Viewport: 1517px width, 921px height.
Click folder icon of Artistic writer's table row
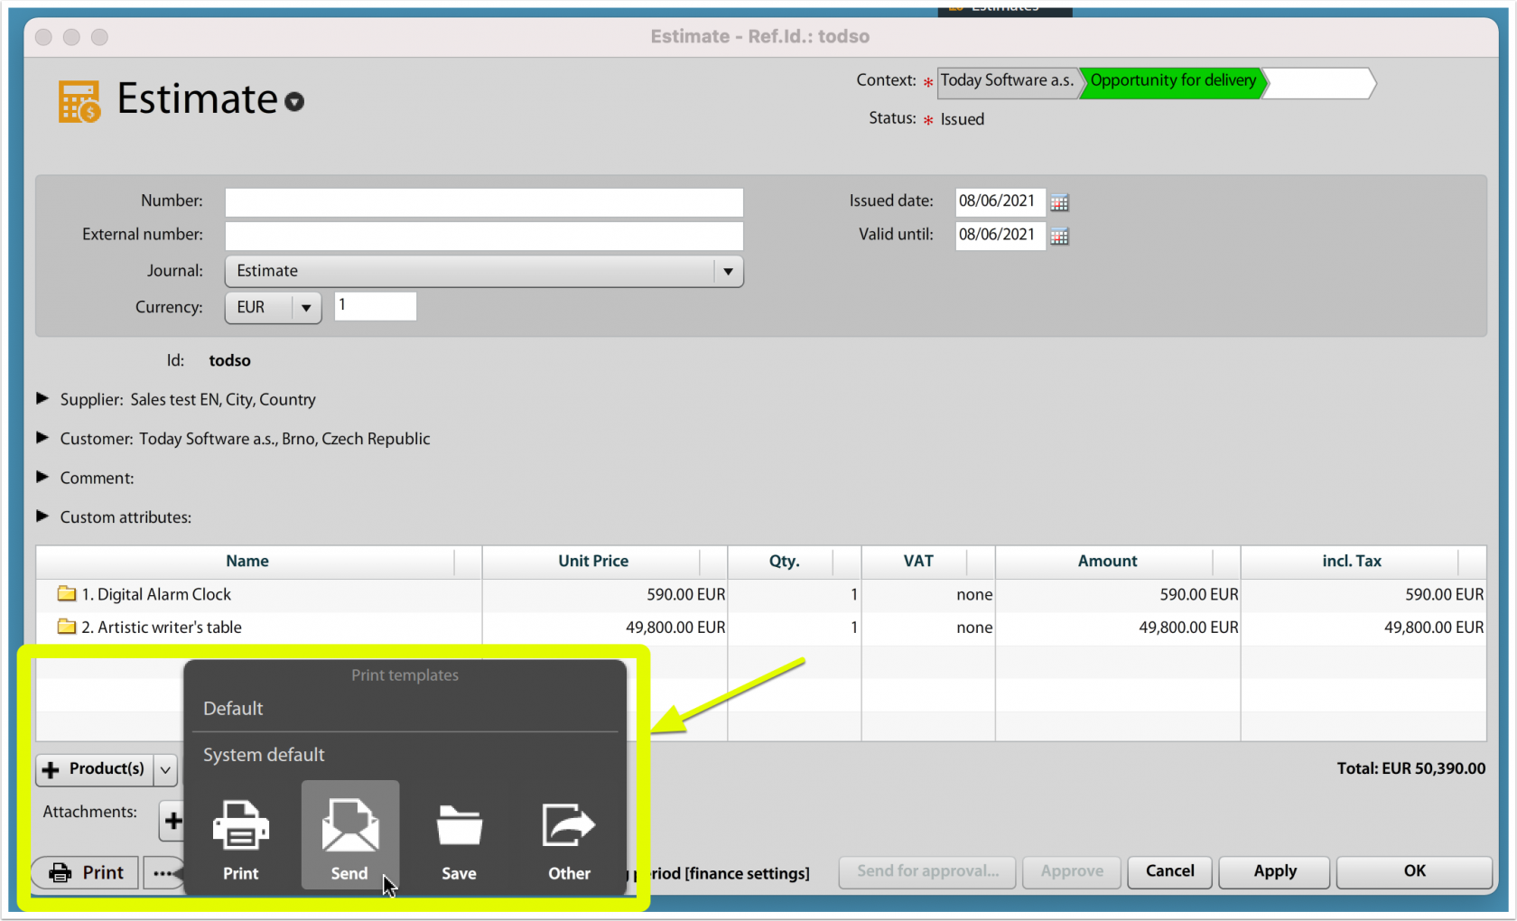tap(67, 626)
